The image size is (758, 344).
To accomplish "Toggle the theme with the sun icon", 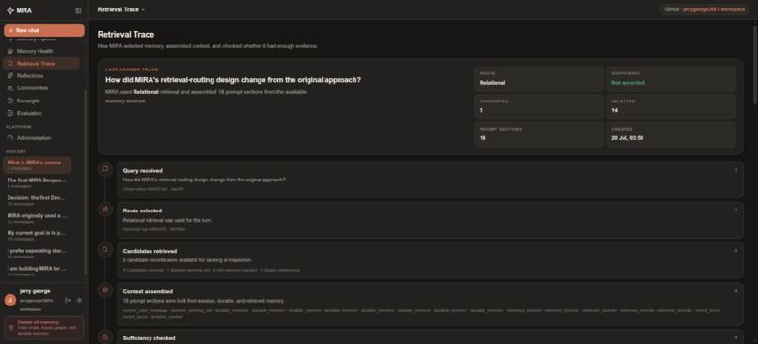I will (x=79, y=300).
